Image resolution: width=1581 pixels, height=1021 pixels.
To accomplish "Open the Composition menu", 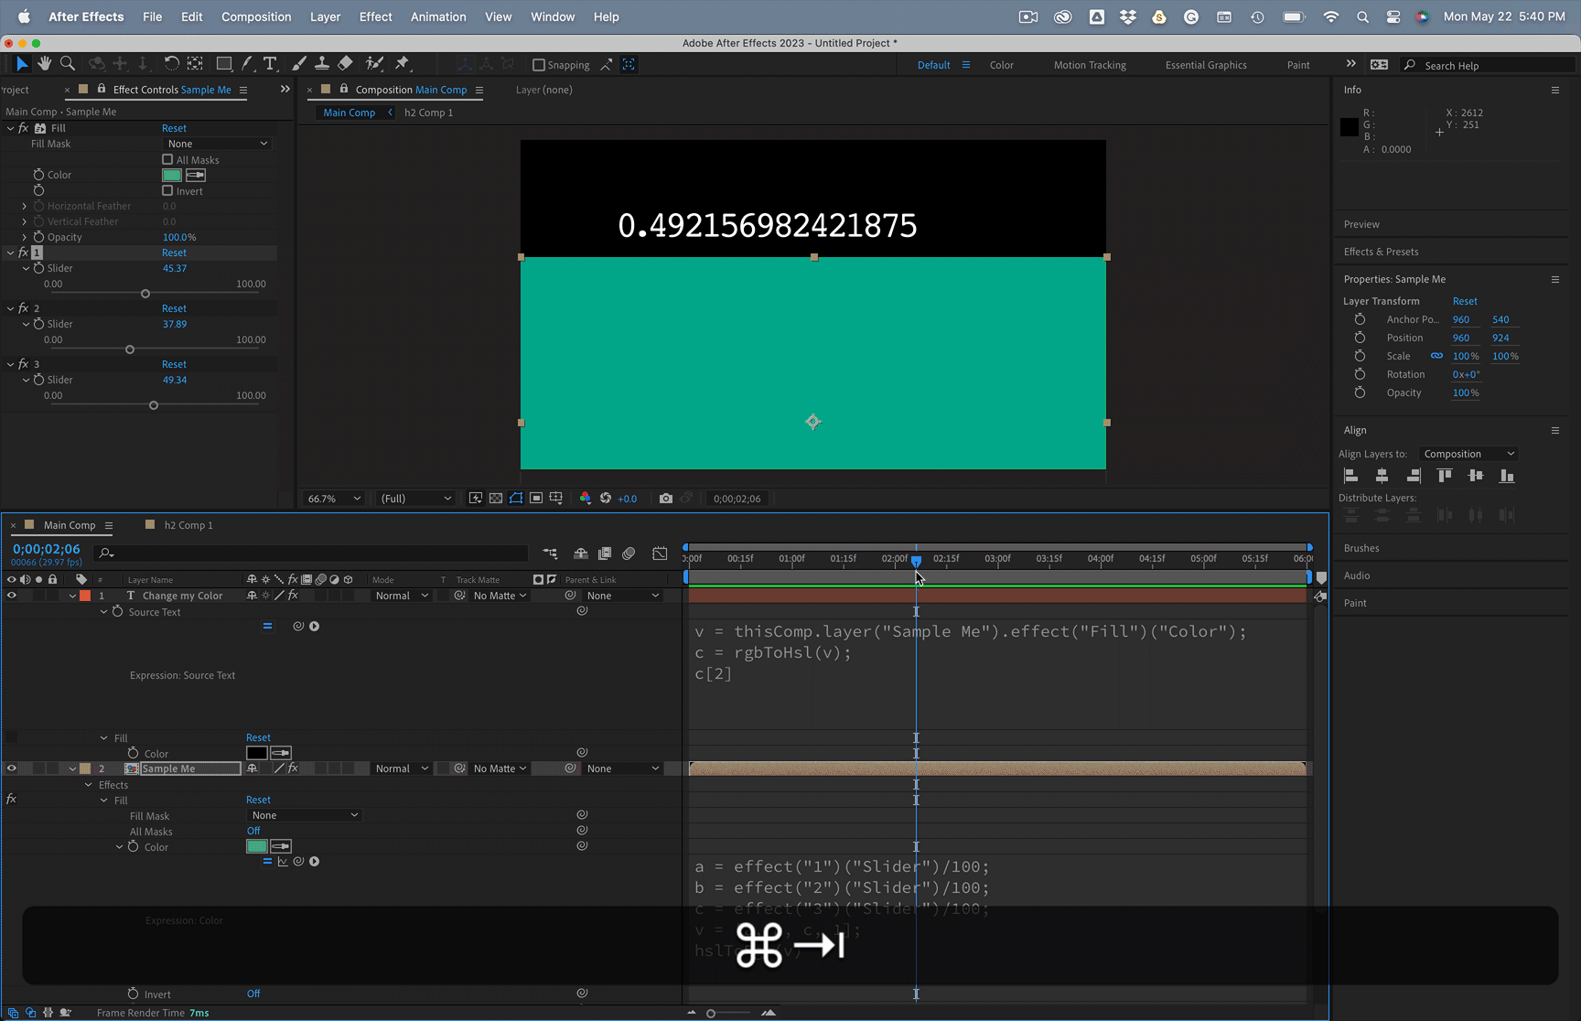I will pyautogui.click(x=256, y=16).
